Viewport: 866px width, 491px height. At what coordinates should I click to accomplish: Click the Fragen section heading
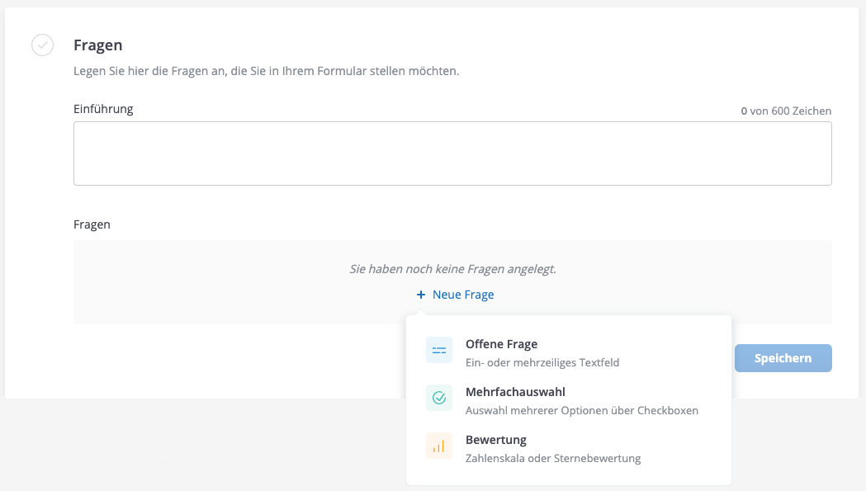[x=97, y=45]
